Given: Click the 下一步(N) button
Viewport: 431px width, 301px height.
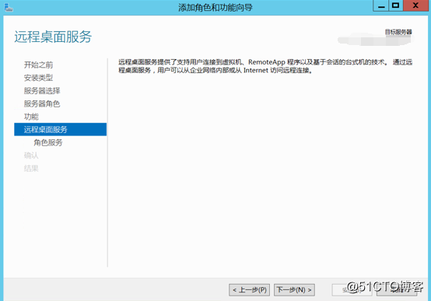Looking at the screenshot, I should tap(294, 290).
